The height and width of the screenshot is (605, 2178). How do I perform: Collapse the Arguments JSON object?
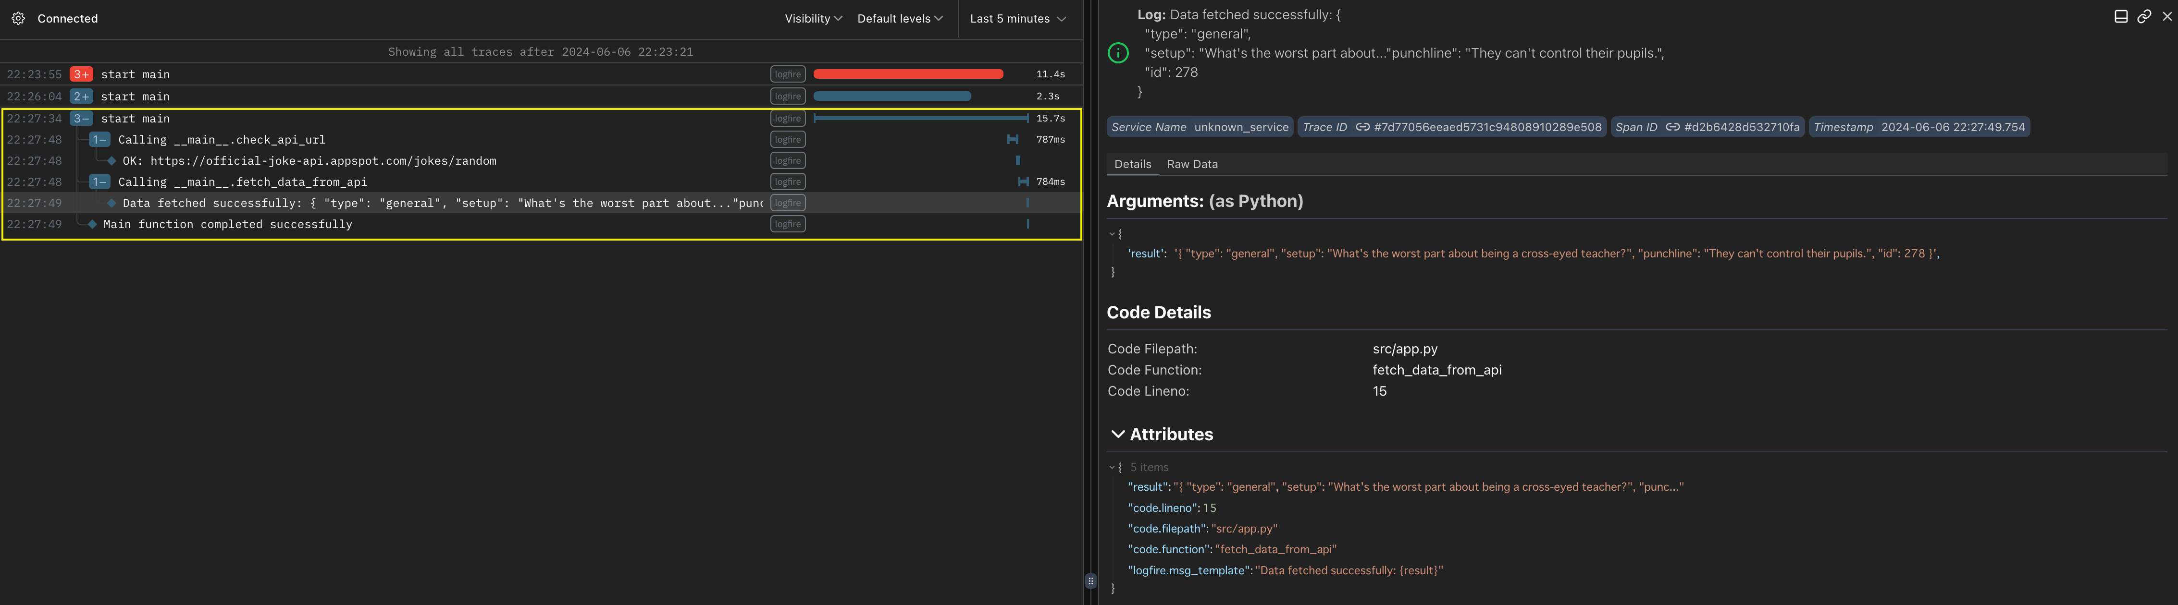tap(1112, 234)
